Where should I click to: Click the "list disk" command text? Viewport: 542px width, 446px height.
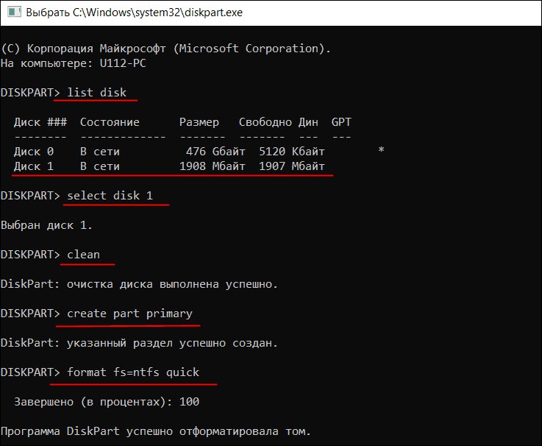tap(96, 93)
